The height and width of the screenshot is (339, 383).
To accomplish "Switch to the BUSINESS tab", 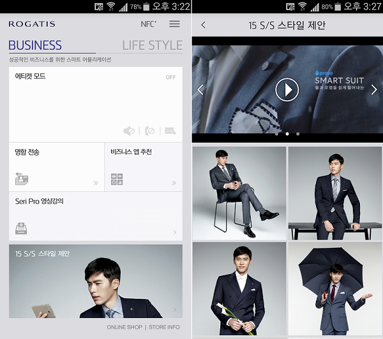I will click(x=35, y=45).
